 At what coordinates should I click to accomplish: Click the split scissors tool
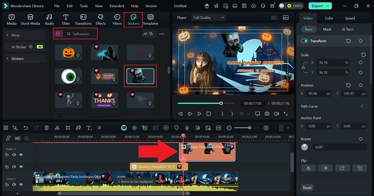point(57,128)
